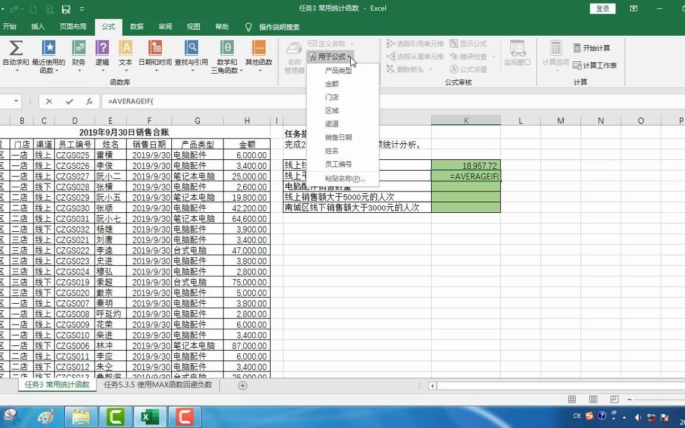This screenshot has height=428, width=685.
Task: Open the 名称管理器 Name Manager icon
Action: [x=293, y=53]
